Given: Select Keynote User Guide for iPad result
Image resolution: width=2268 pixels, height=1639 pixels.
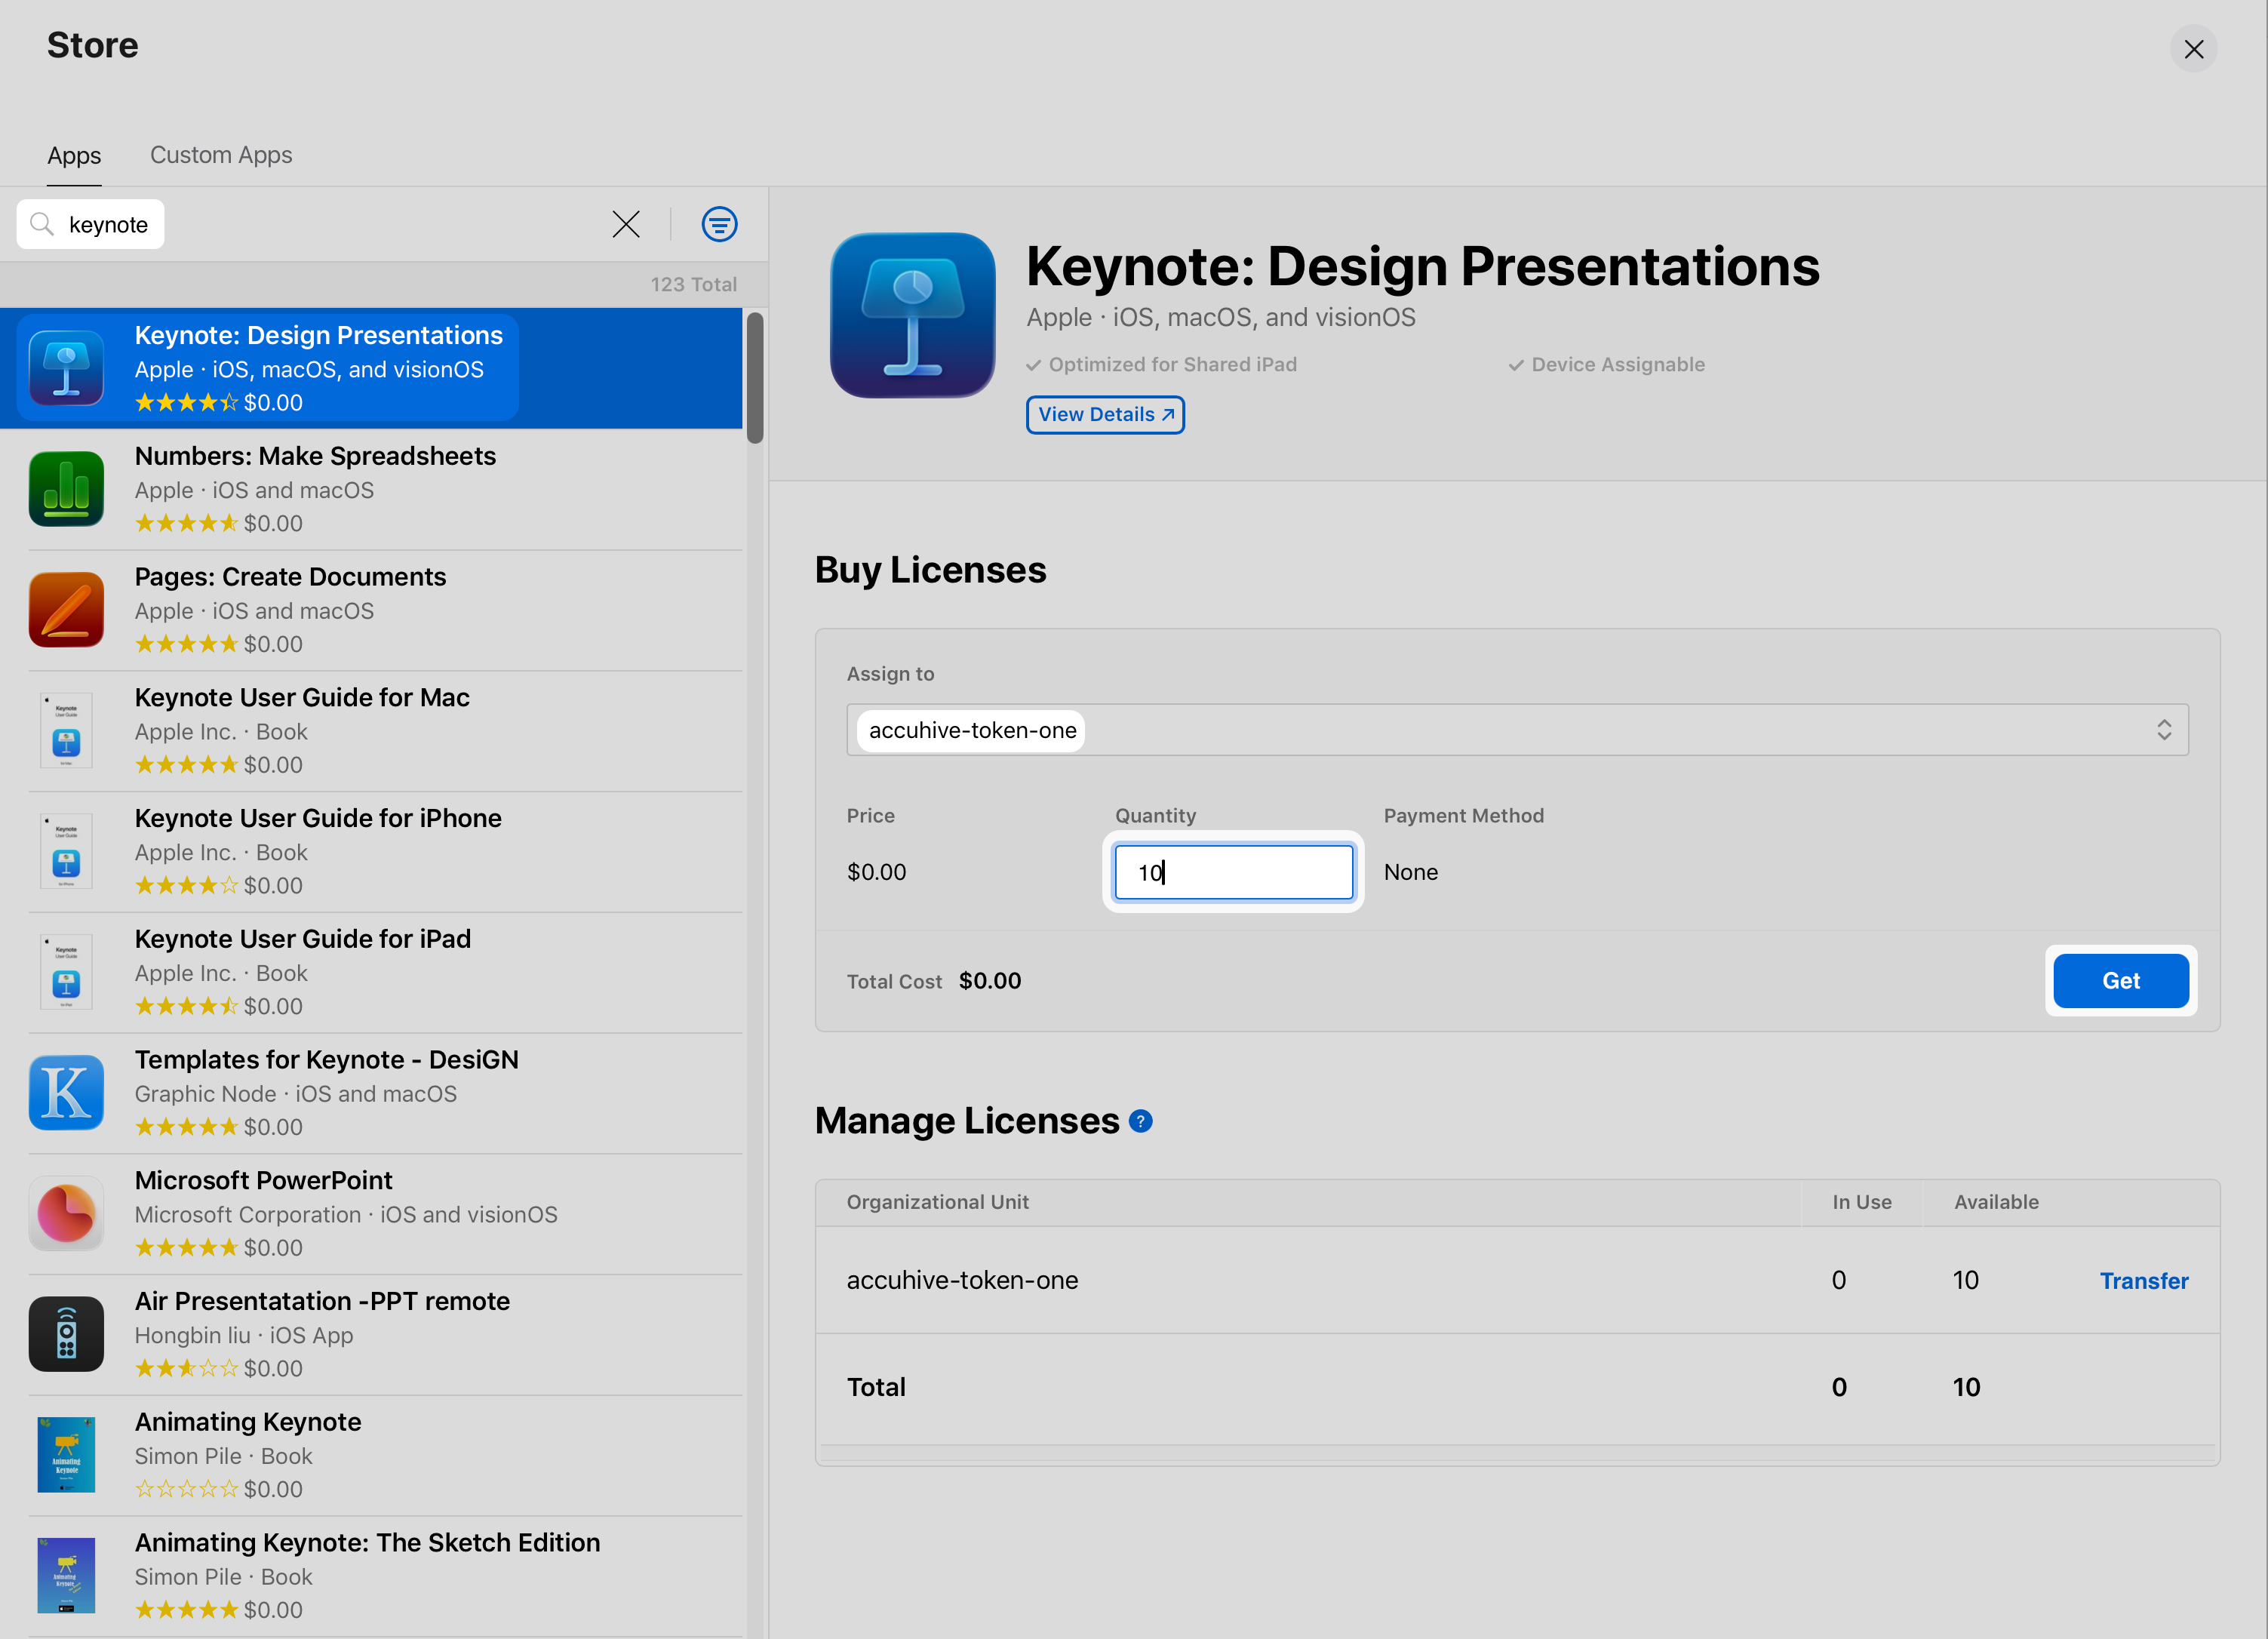Looking at the screenshot, I should (x=371, y=972).
